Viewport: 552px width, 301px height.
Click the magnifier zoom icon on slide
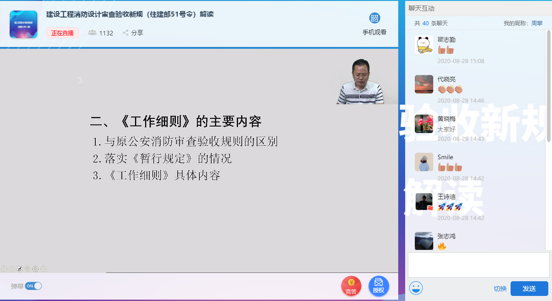(35, 269)
